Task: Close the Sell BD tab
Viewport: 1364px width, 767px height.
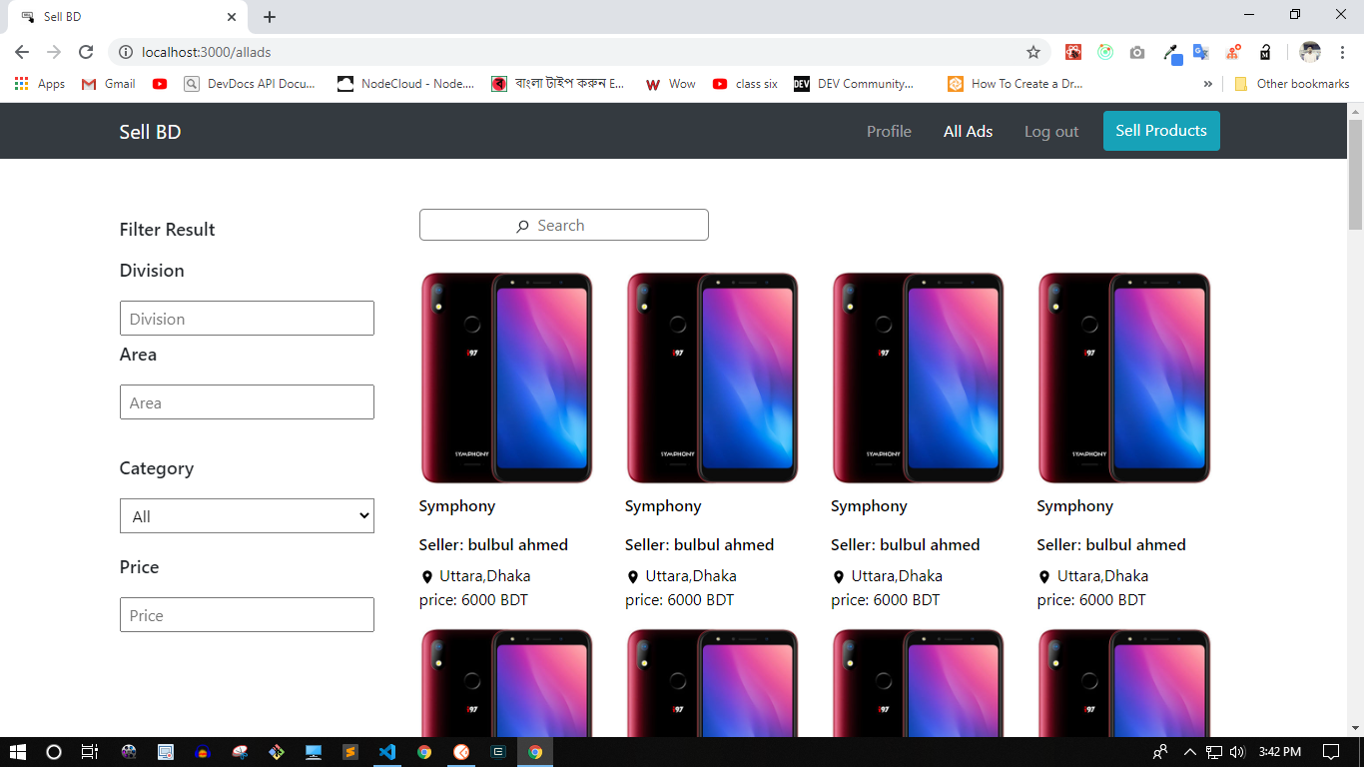Action: [x=232, y=17]
